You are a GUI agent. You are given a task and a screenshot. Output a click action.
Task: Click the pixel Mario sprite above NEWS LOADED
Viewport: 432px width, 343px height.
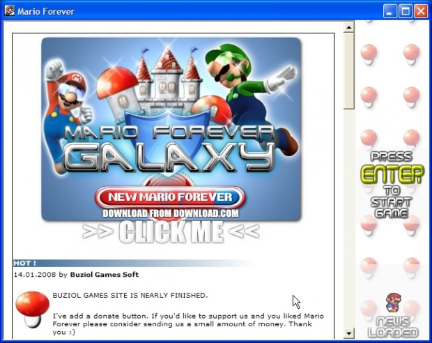tap(394, 303)
